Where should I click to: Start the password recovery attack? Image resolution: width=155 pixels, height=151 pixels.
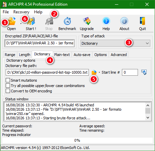31,24
